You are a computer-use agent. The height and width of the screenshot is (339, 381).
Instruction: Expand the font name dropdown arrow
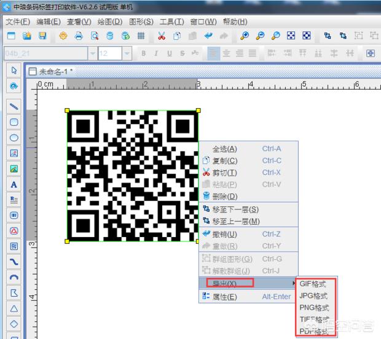click(x=93, y=53)
